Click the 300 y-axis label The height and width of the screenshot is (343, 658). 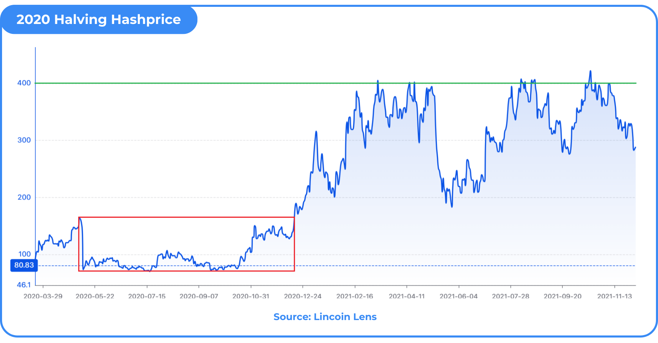point(24,140)
